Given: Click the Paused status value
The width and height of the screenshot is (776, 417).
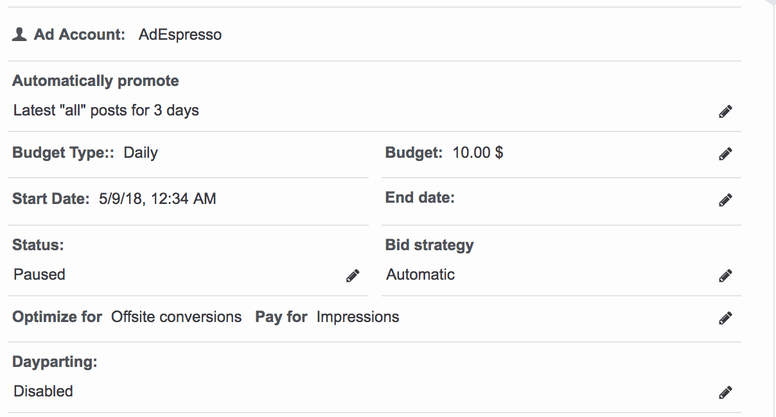Looking at the screenshot, I should point(39,275).
